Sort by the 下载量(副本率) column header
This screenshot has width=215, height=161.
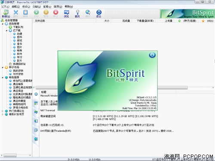tap(145, 21)
